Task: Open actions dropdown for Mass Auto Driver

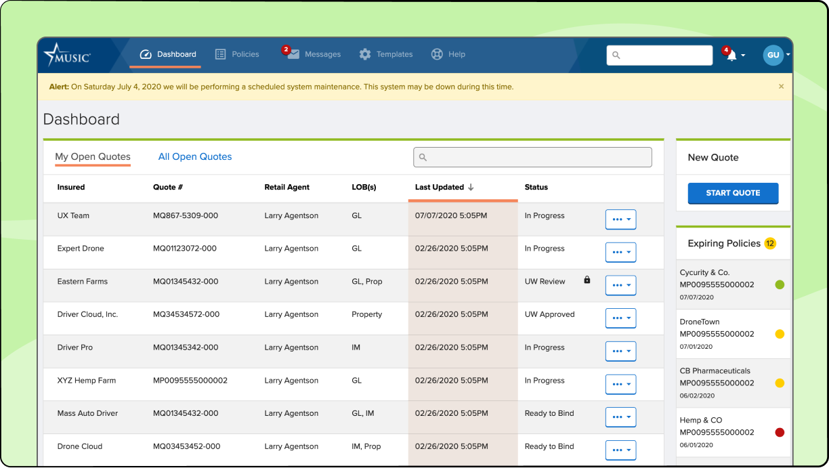Action: coord(620,417)
